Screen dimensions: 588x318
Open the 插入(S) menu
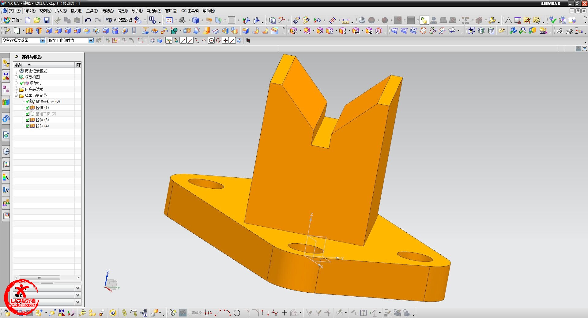(61, 11)
